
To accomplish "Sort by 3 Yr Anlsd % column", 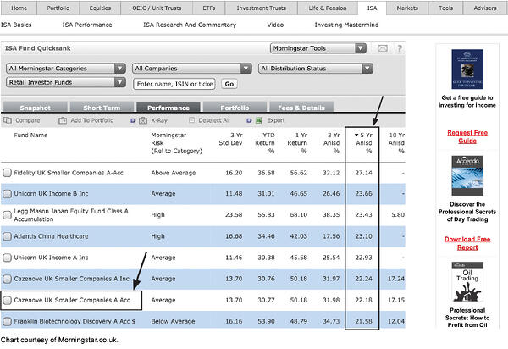I will (x=331, y=143).
